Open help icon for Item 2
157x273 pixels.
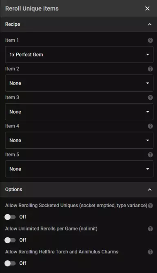(150, 69)
